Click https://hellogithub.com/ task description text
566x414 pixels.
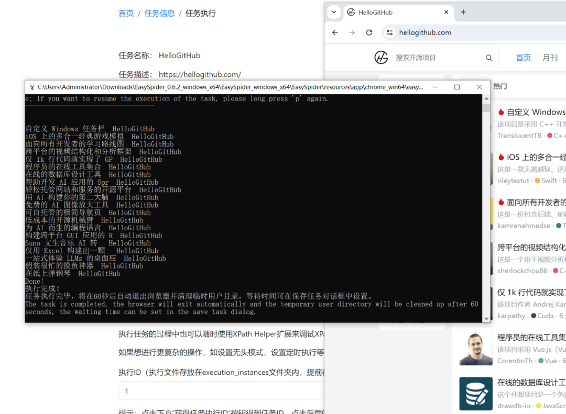pos(200,75)
